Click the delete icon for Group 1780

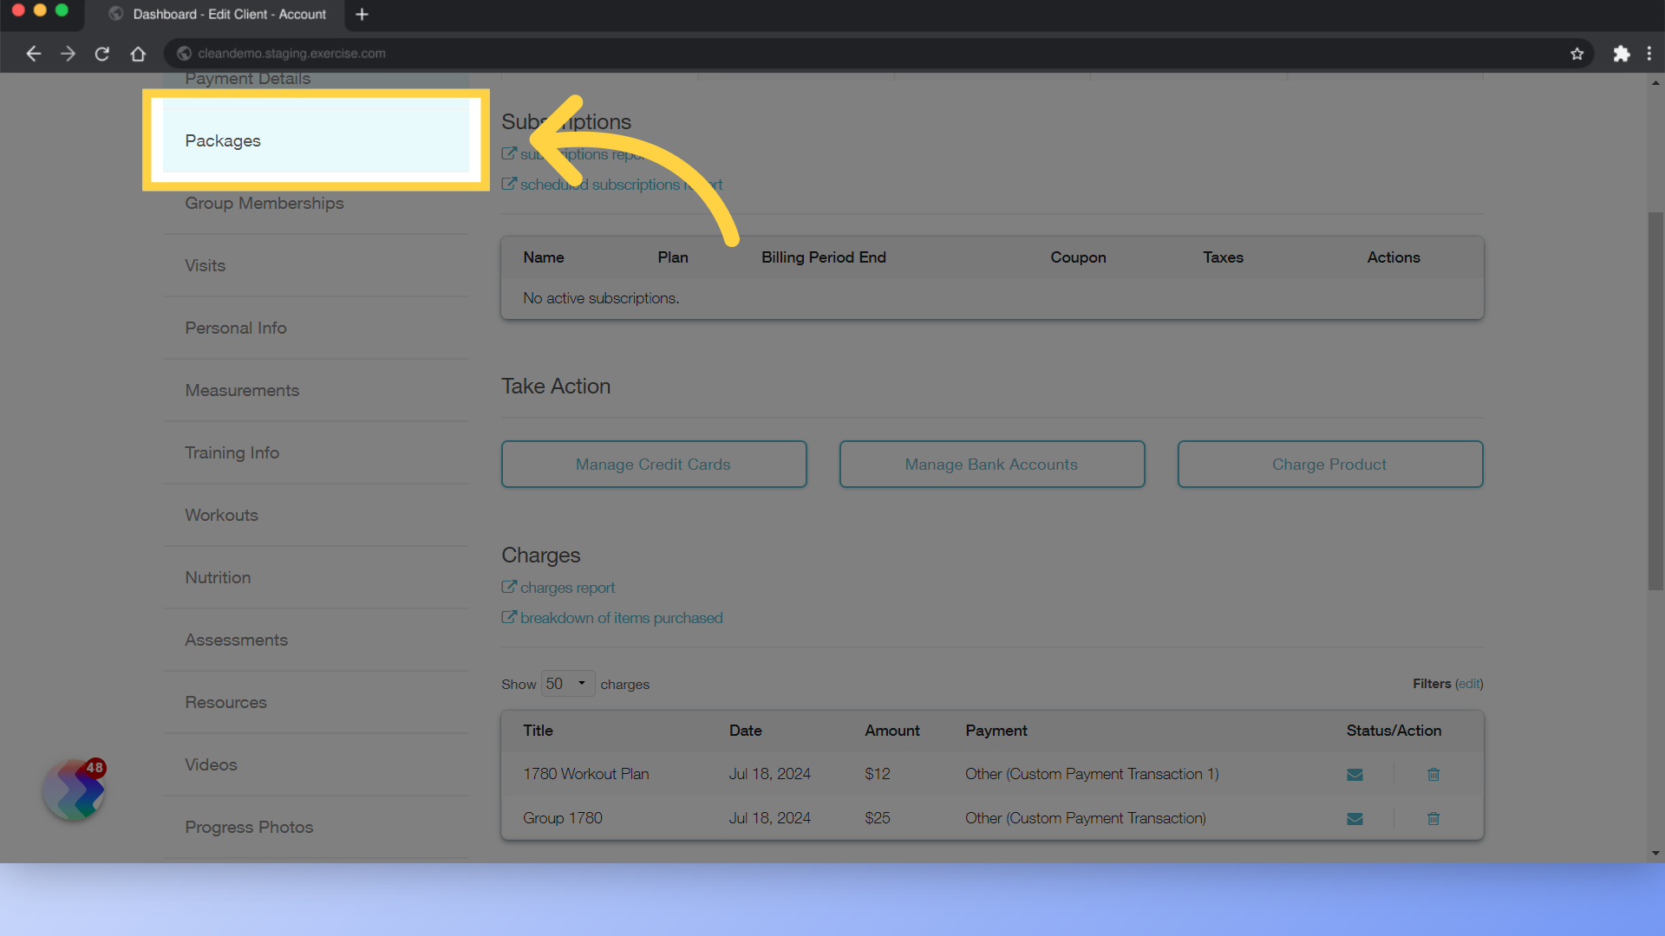tap(1433, 818)
